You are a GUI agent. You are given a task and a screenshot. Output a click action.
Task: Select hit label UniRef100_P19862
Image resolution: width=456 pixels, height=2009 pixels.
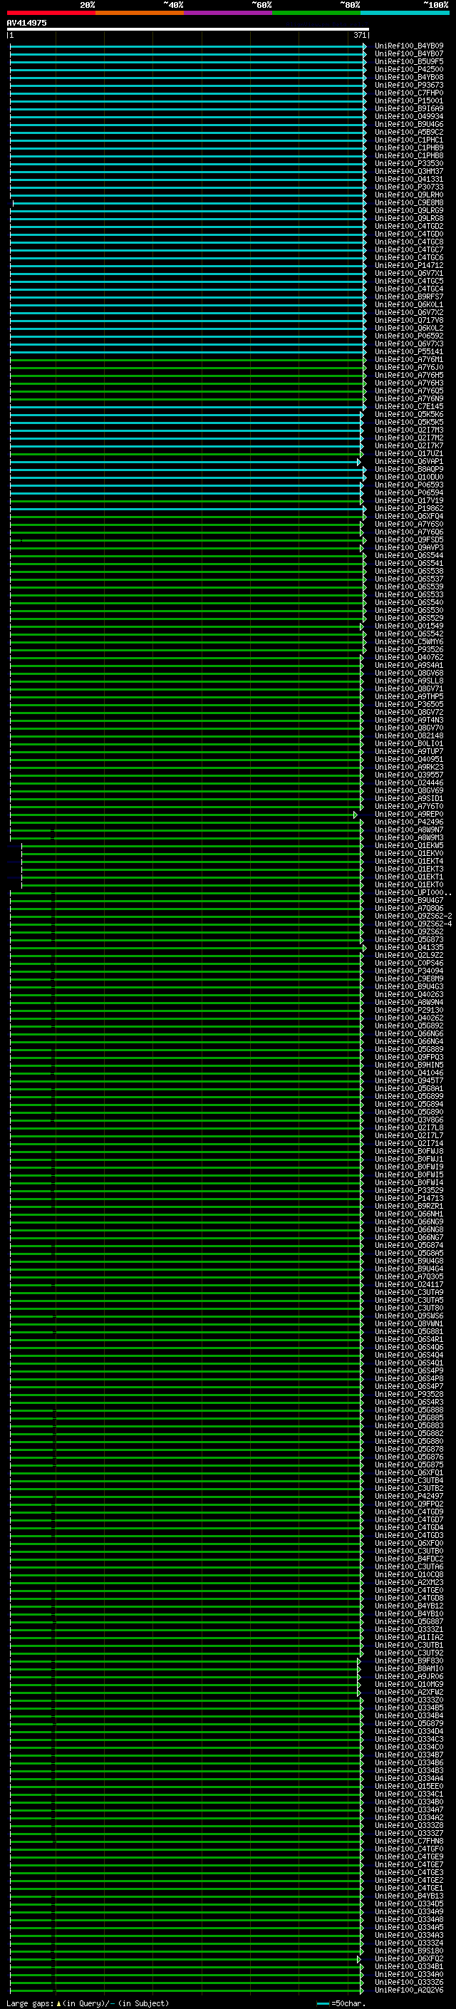pyautogui.click(x=409, y=509)
